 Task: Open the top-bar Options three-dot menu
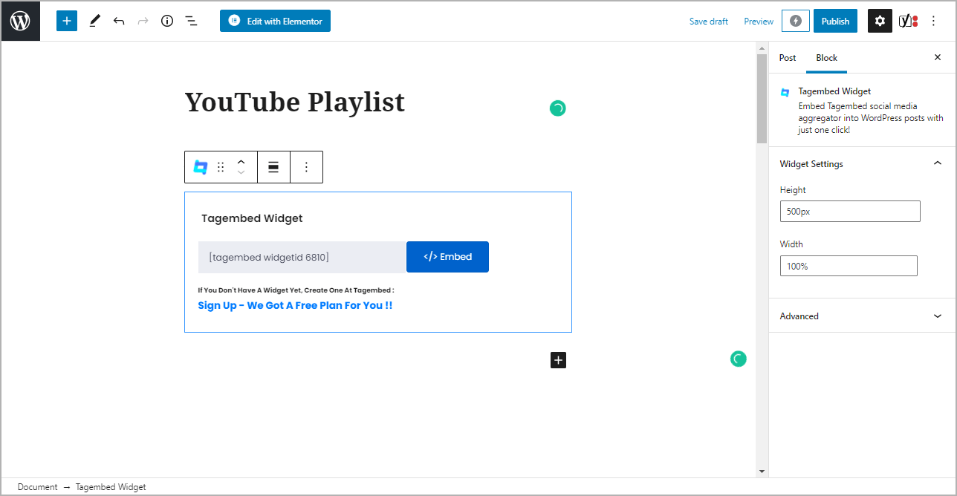(934, 21)
